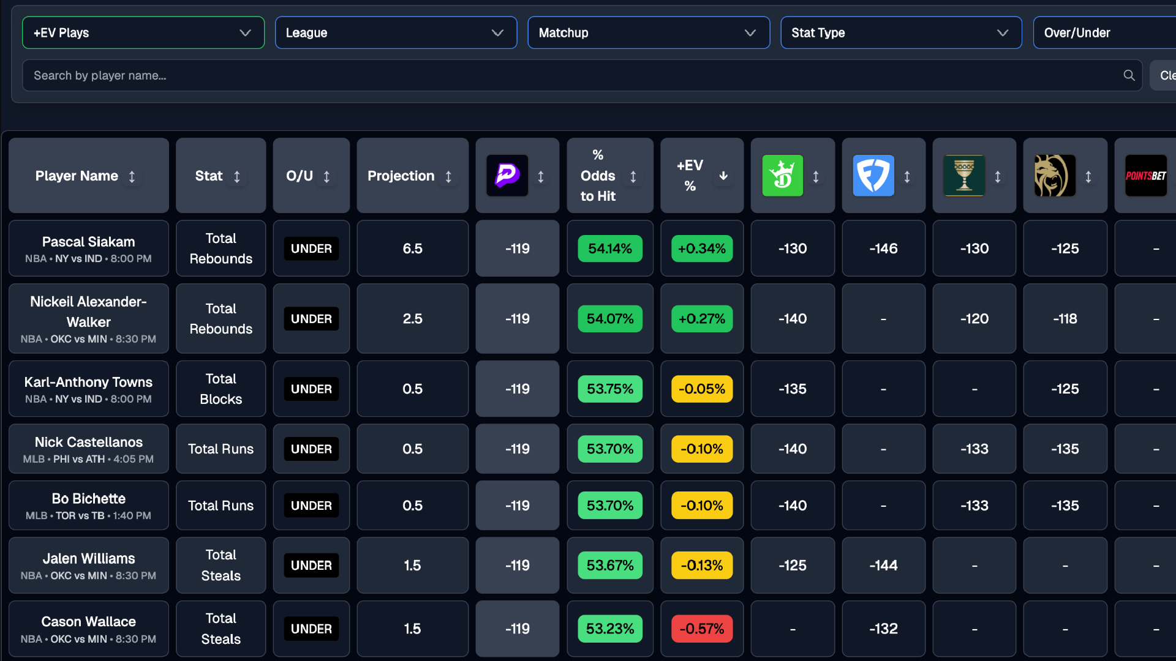Select Nickeil Alexander-Walker player name
Image resolution: width=1176 pixels, height=661 pixels.
pyautogui.click(x=88, y=312)
